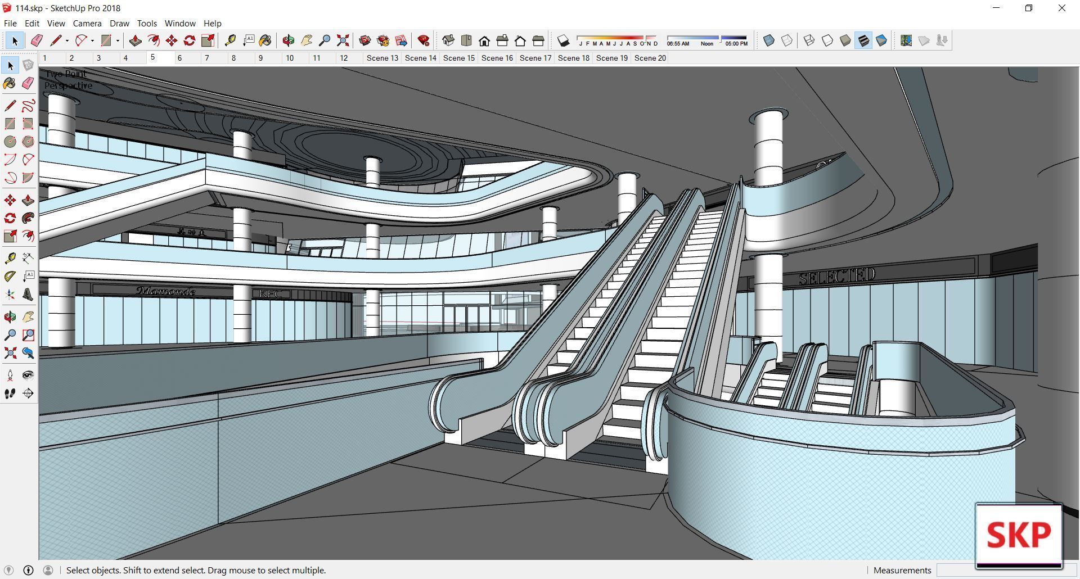This screenshot has height=579, width=1080.
Task: Open the File menu
Action: click(x=10, y=23)
